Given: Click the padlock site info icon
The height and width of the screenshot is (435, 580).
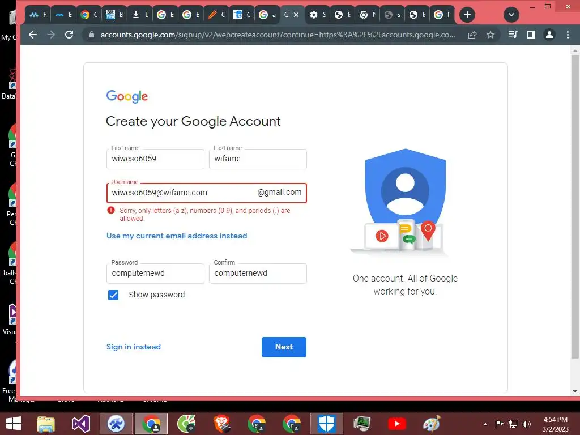Looking at the screenshot, I should pos(92,35).
